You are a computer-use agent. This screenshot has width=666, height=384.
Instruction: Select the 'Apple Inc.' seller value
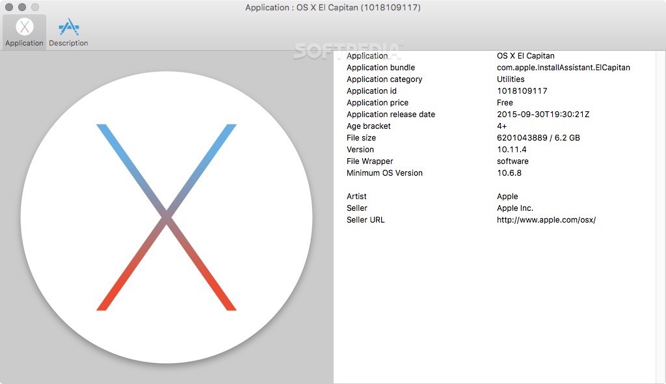point(515,208)
